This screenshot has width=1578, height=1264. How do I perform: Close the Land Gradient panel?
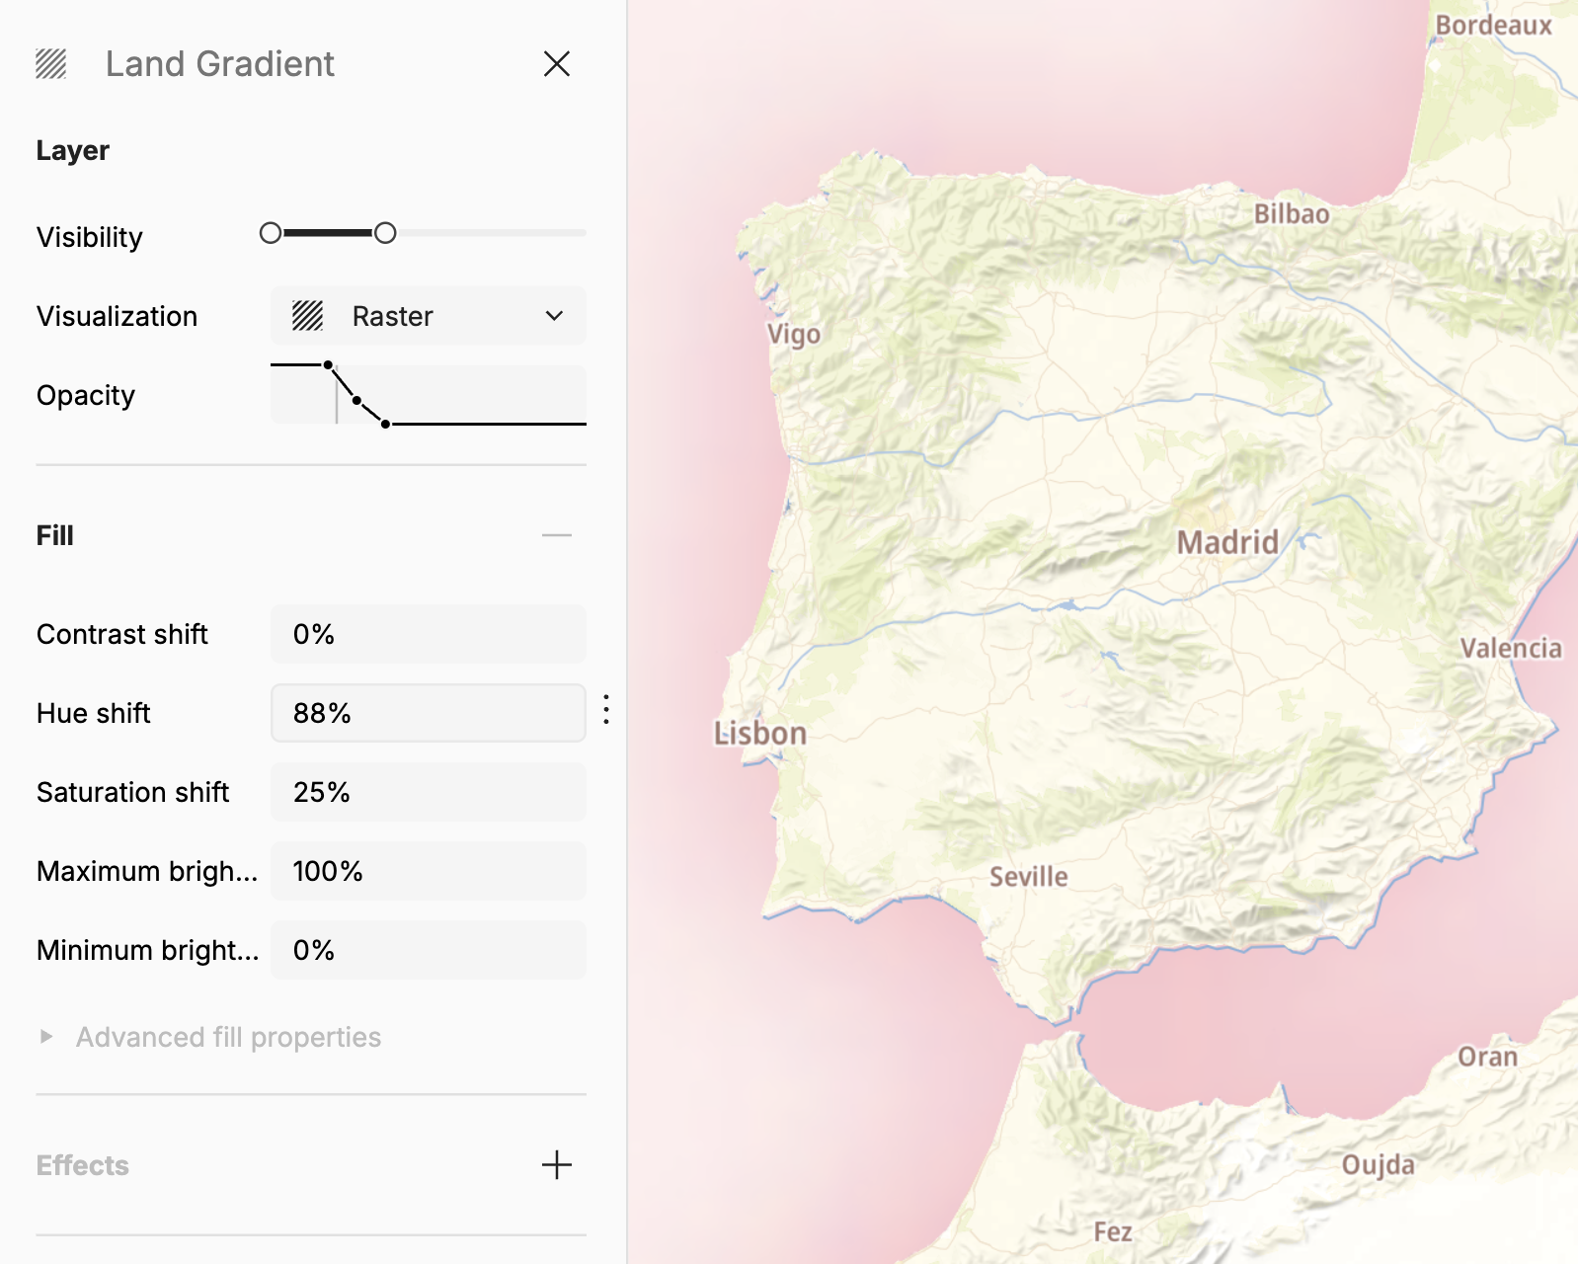[x=557, y=64]
